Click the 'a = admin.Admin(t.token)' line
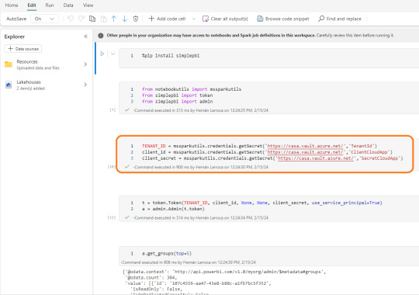 click(173, 209)
